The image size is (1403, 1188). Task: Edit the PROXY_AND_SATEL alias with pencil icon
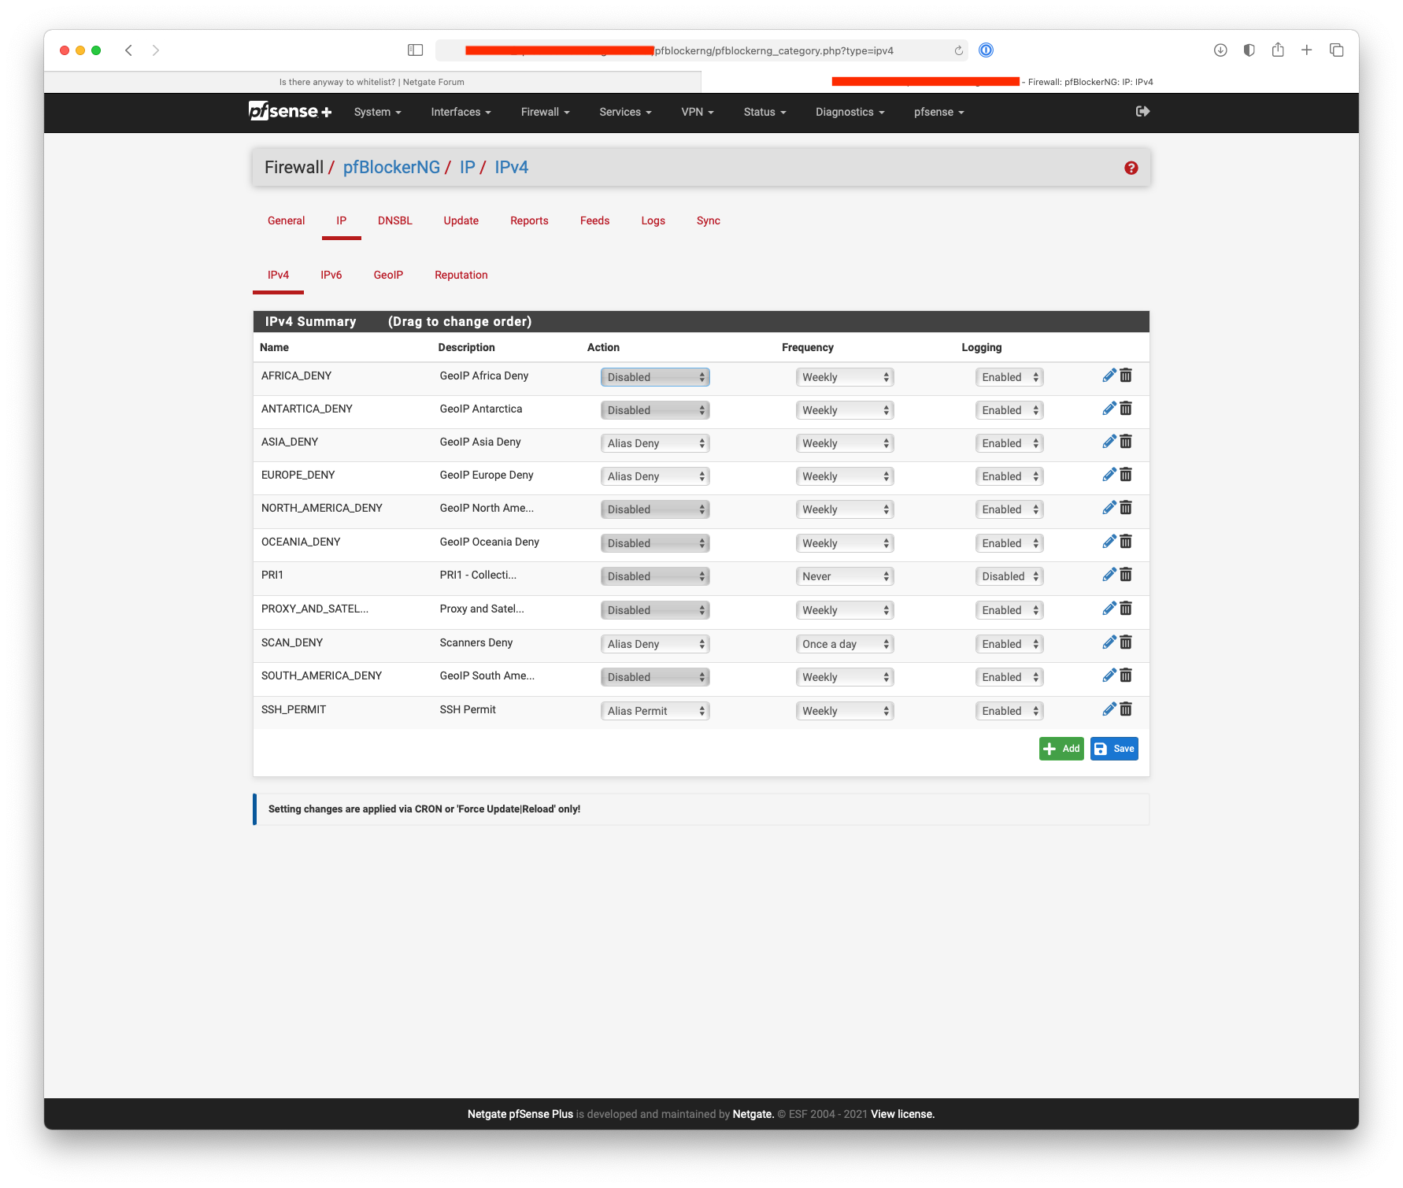(1109, 609)
